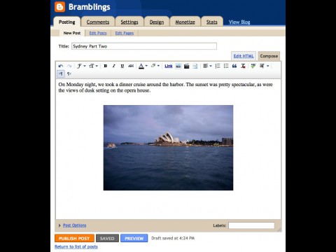The image size is (336, 252).
Task: Expand Post Options disclosure triangle
Action: pos(59,225)
